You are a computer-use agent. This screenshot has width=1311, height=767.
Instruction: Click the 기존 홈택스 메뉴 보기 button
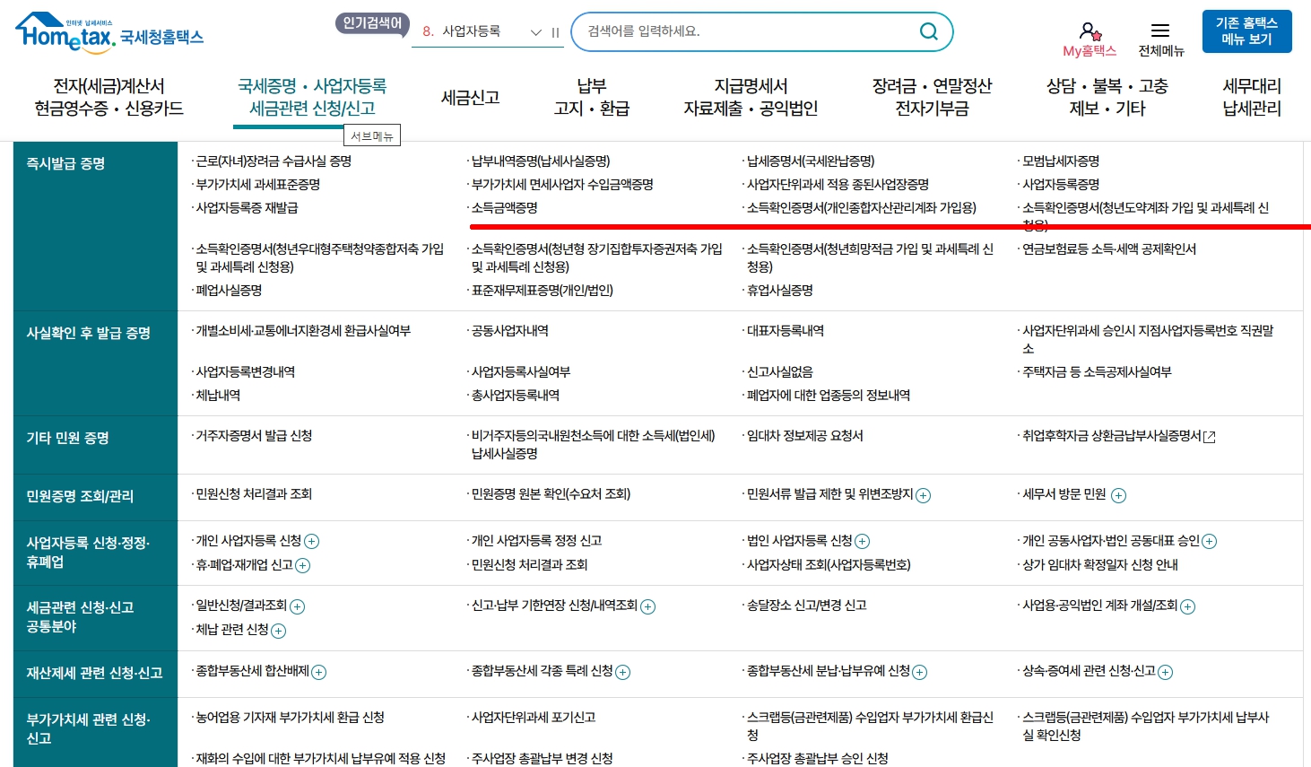click(x=1246, y=30)
